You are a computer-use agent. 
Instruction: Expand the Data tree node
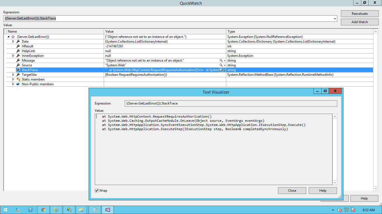tap(13, 41)
